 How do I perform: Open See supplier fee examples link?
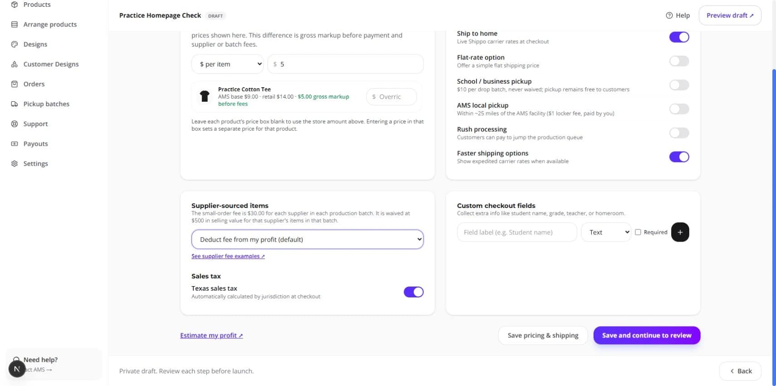pyautogui.click(x=228, y=256)
